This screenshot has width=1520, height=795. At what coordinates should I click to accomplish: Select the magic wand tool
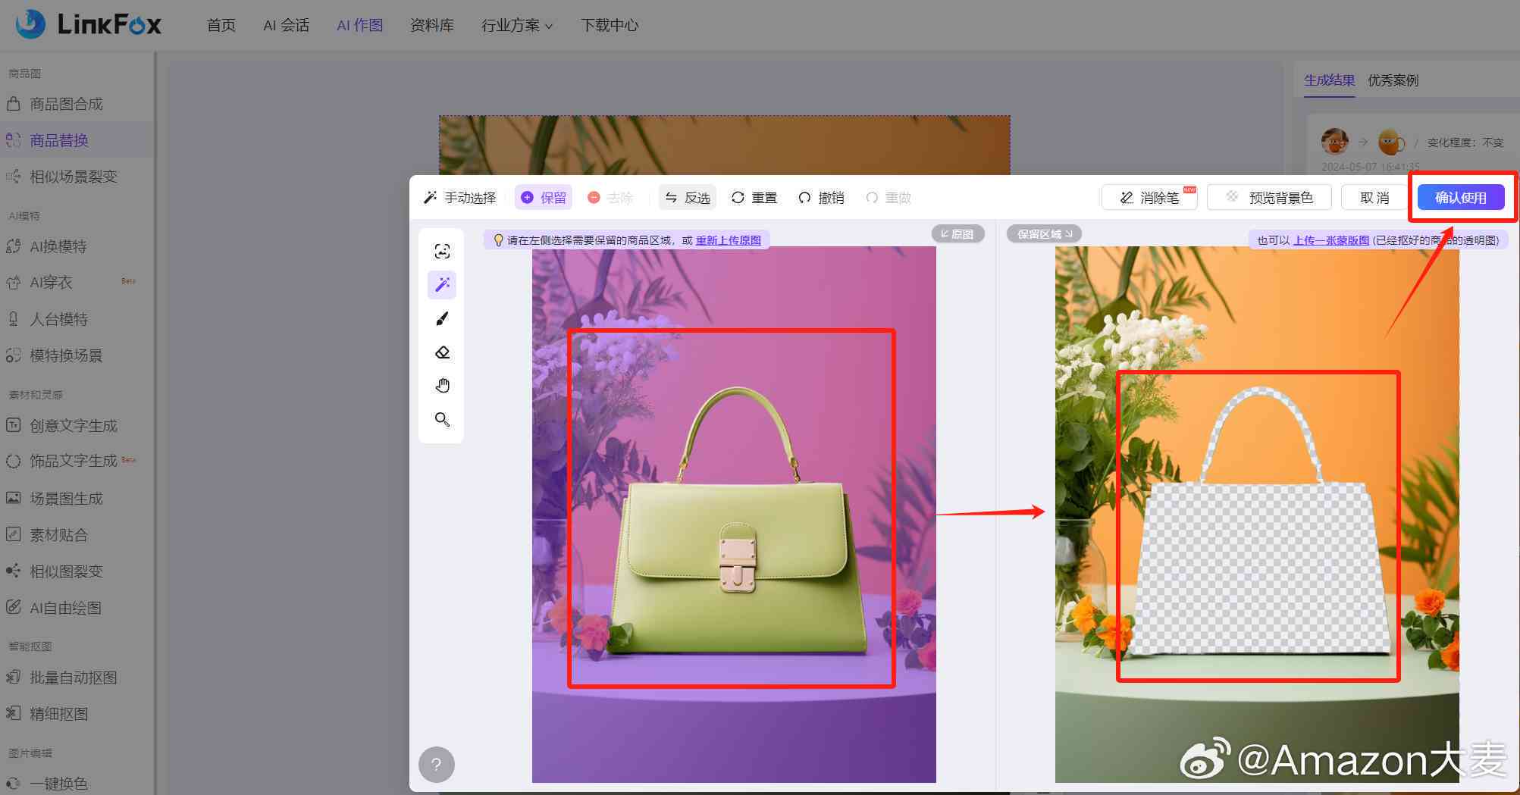442,285
